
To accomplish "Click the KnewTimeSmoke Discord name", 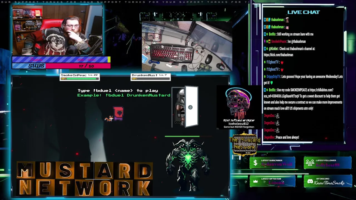I will (329, 183).
